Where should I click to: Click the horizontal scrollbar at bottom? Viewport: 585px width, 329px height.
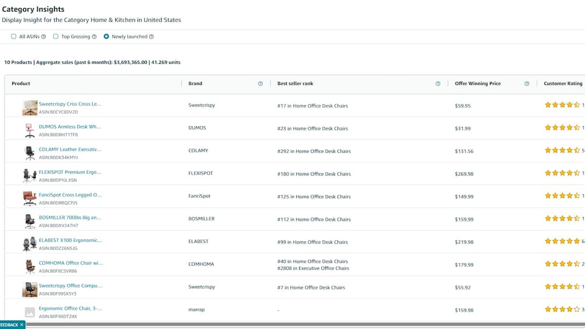tap(305, 324)
